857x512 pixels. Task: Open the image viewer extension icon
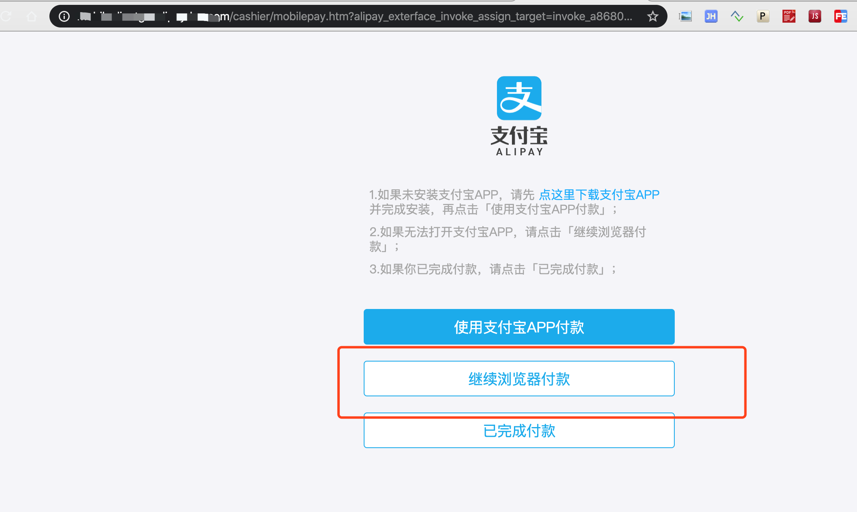click(x=685, y=17)
